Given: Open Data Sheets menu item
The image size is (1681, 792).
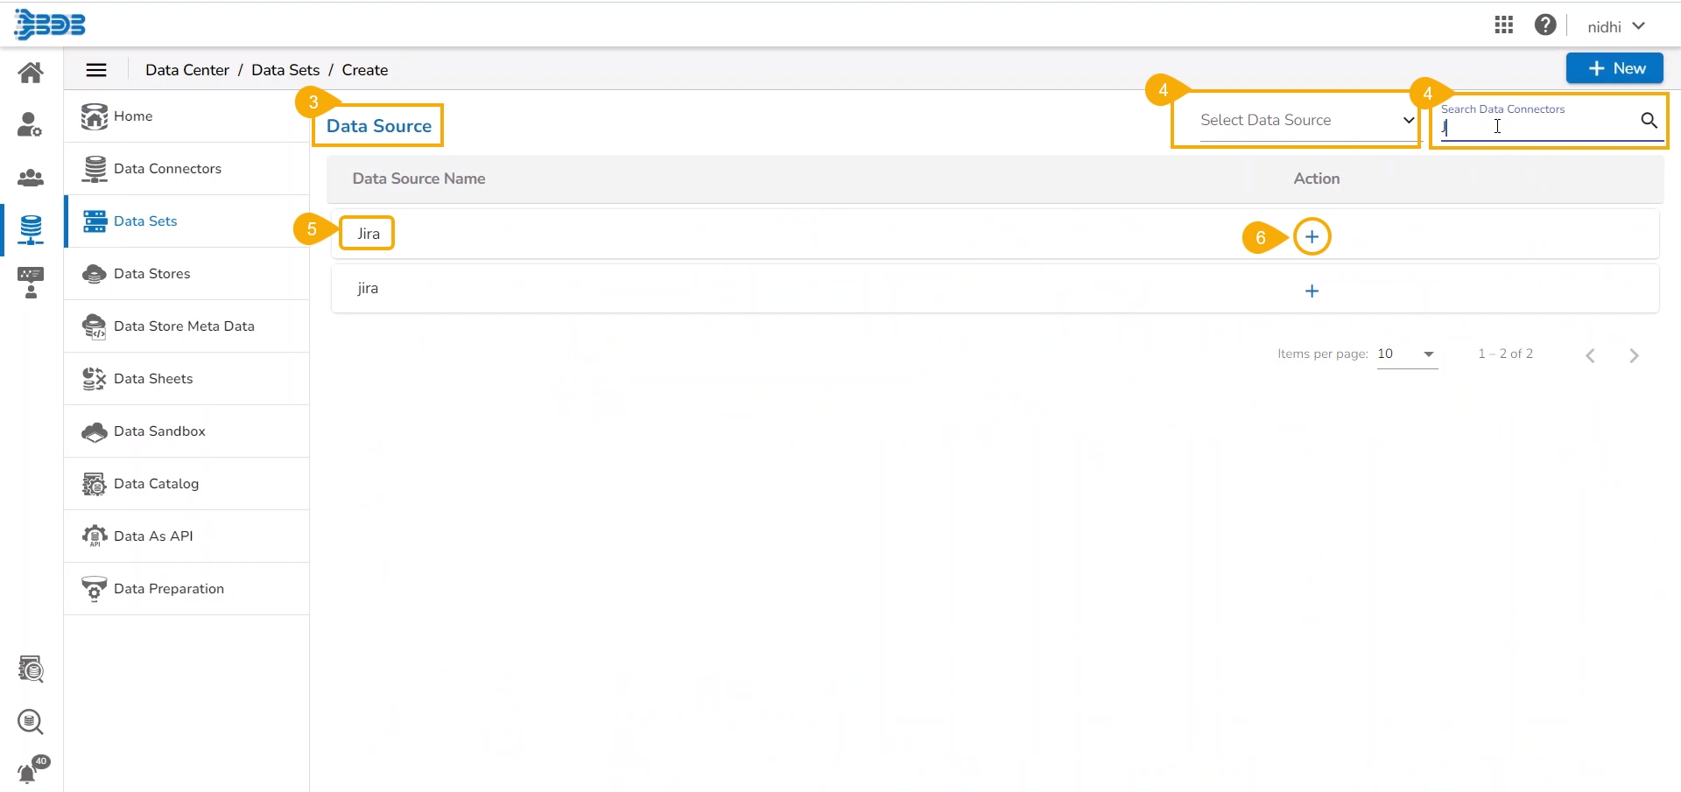Looking at the screenshot, I should click(186, 379).
